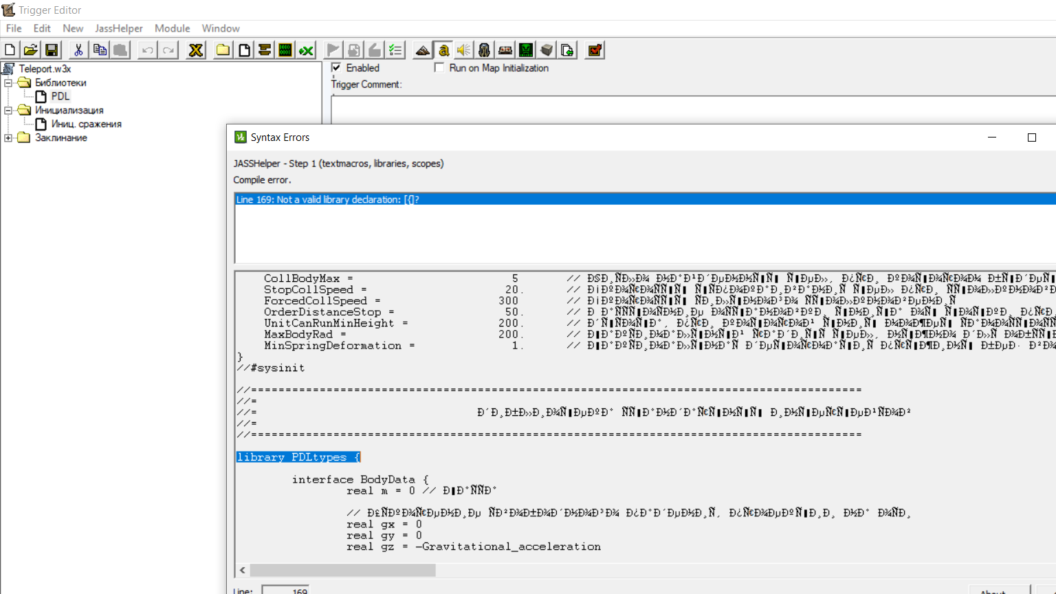This screenshot has height=594, width=1056.
Task: Collapse the Библиотеки folder
Action: coord(8,82)
